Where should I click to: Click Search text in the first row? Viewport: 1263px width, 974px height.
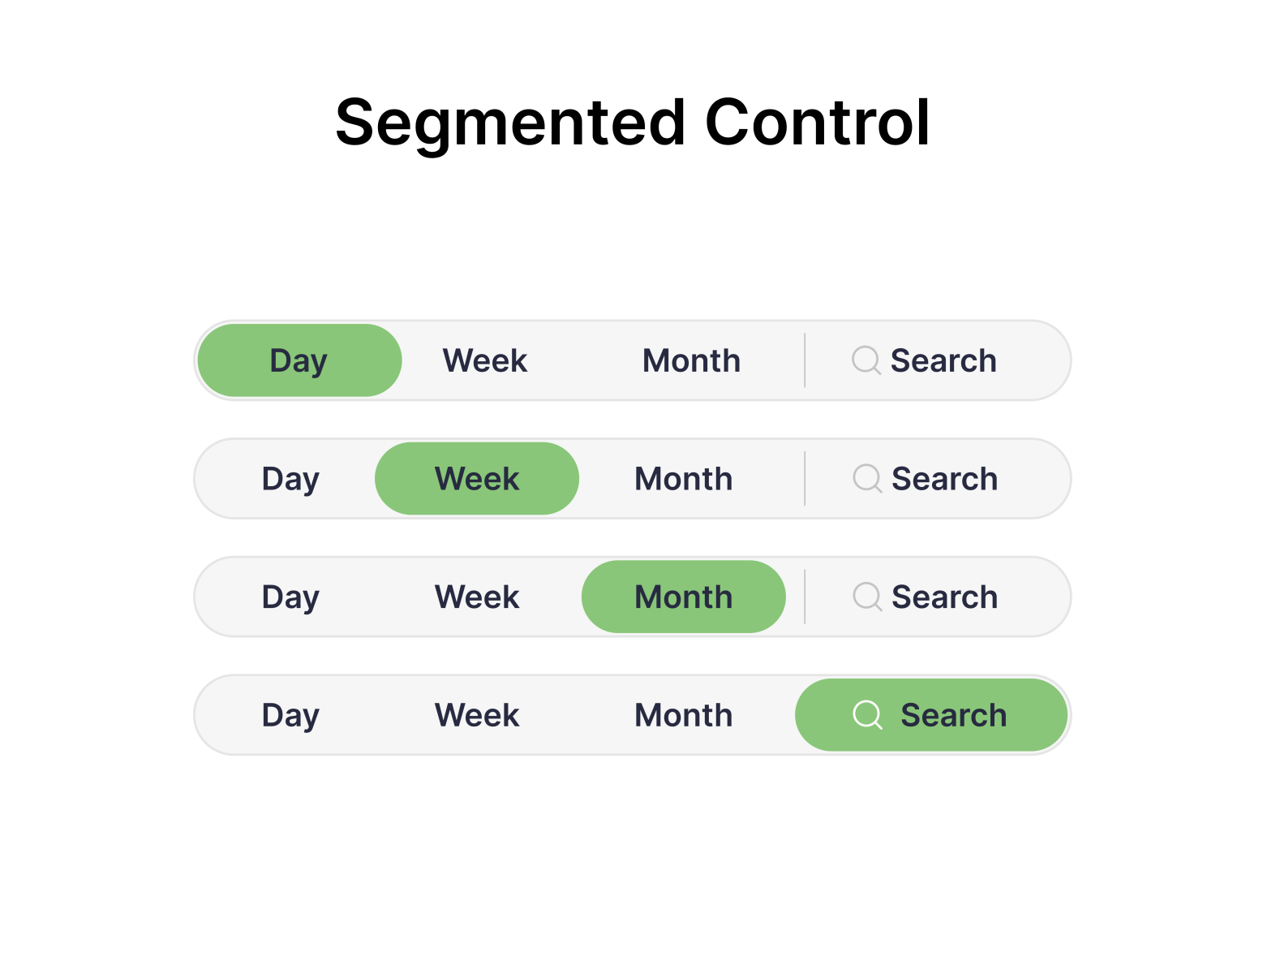tap(943, 360)
